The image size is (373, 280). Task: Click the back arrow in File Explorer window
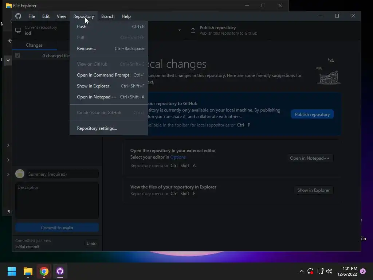(10, 41)
